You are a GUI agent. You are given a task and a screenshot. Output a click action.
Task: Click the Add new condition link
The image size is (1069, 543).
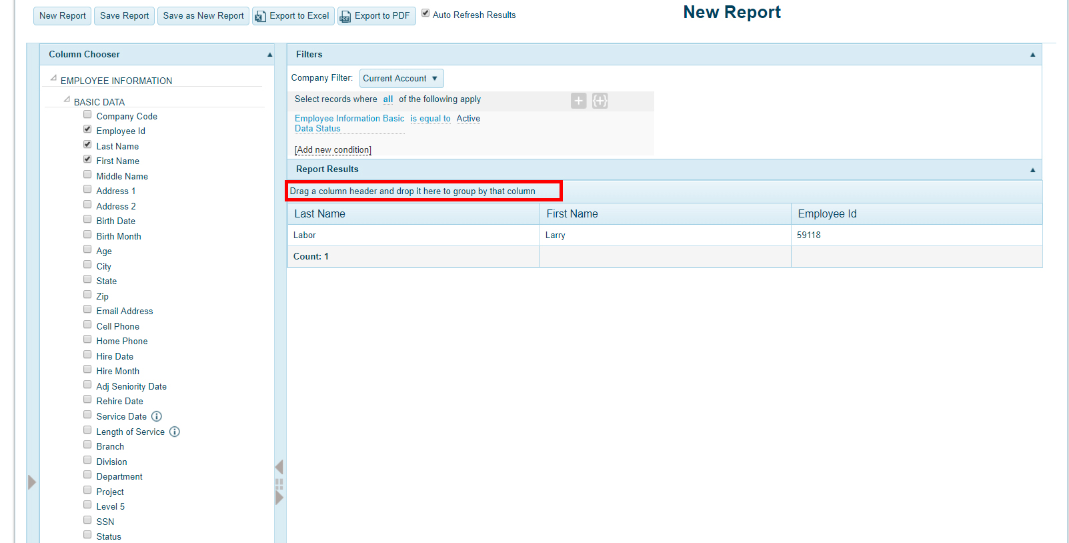(333, 150)
